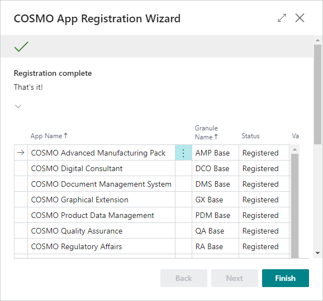Collapse the section with the chevron below That's it!

(18, 106)
